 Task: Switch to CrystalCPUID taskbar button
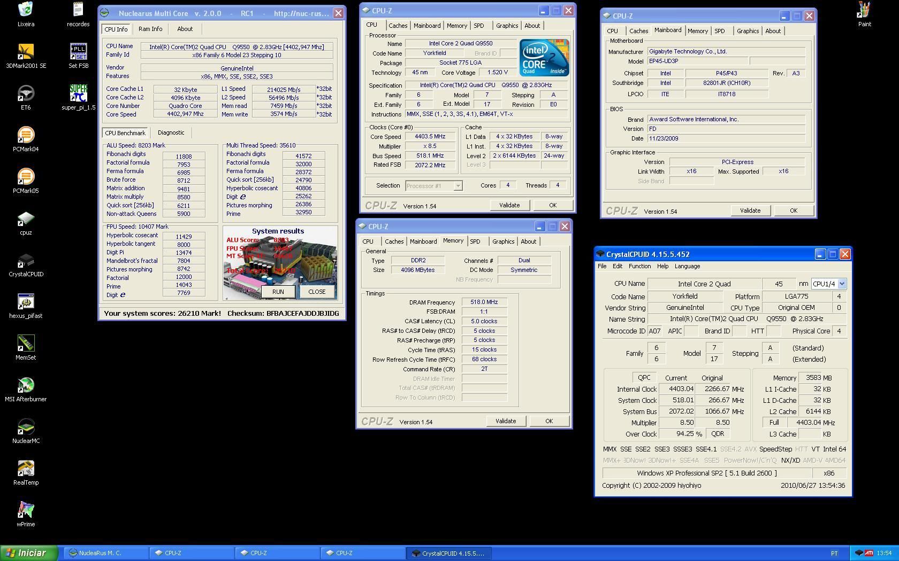click(x=448, y=553)
